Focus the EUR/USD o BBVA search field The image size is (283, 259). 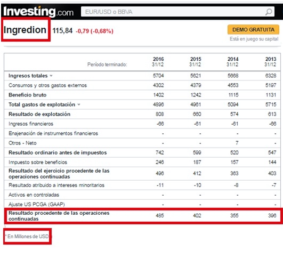[177, 12]
